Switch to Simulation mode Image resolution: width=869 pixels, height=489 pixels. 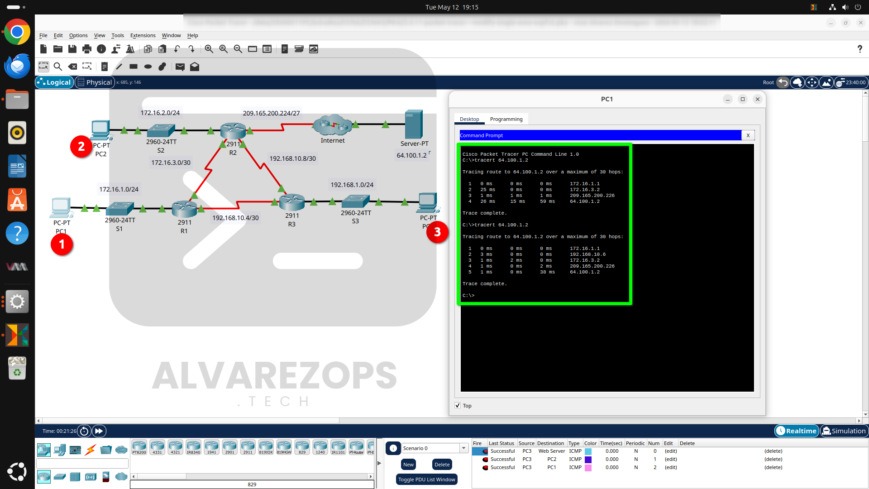click(x=844, y=431)
